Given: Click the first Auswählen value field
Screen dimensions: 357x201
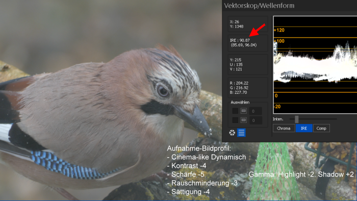Looking at the screenshot, I should 256,111.
